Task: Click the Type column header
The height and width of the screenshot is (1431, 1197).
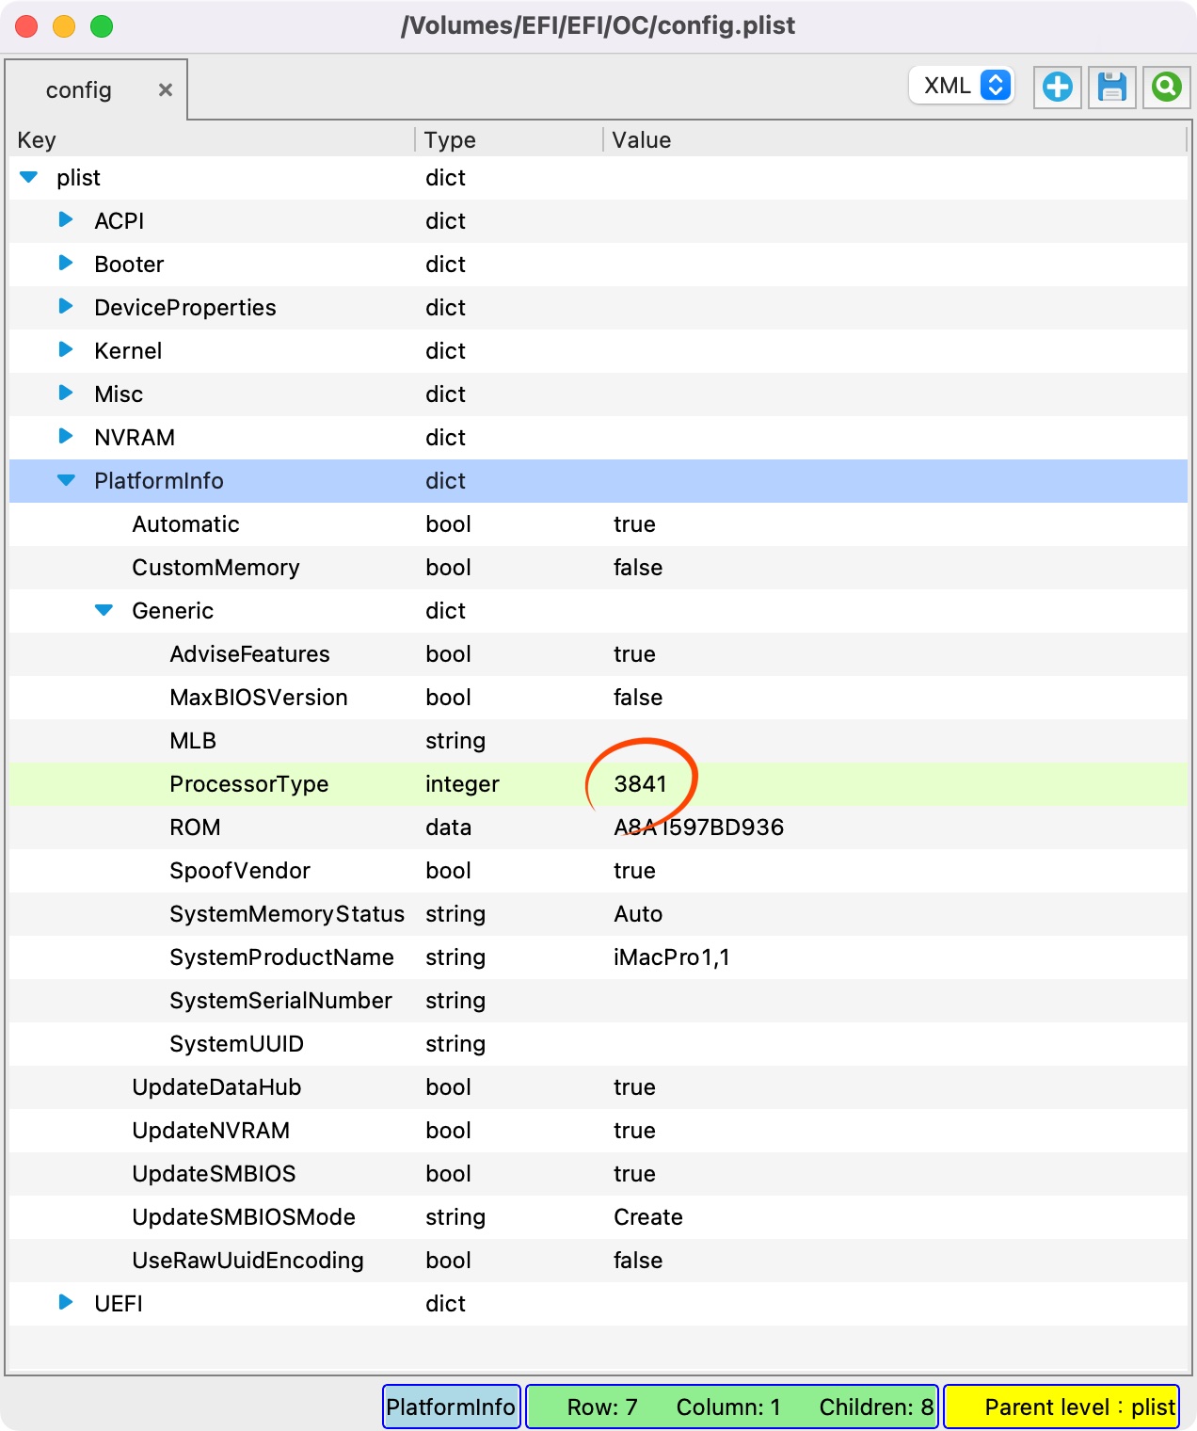Action: click(x=450, y=140)
